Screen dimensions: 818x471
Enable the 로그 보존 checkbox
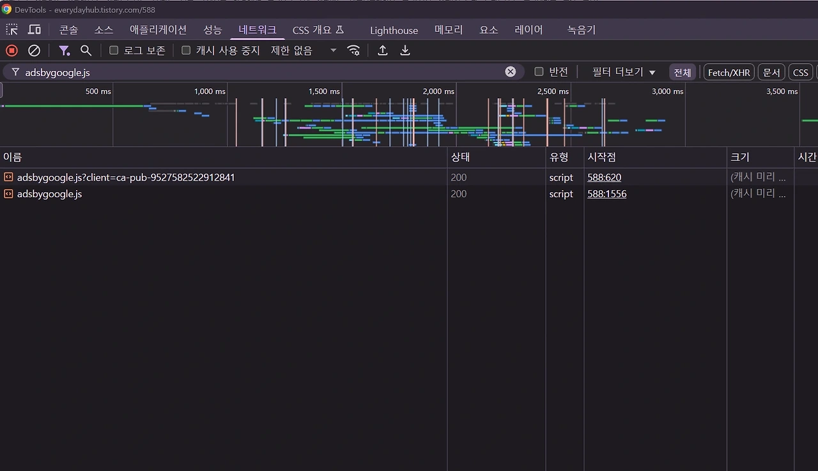coord(114,50)
